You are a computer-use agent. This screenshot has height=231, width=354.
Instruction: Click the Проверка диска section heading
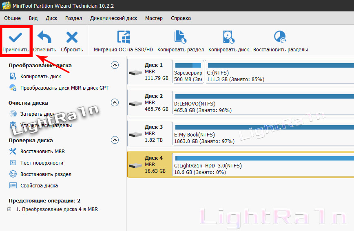click(31, 140)
